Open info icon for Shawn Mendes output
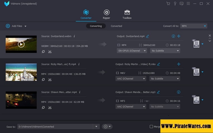The height and width of the screenshot is (133, 213). point(179,92)
